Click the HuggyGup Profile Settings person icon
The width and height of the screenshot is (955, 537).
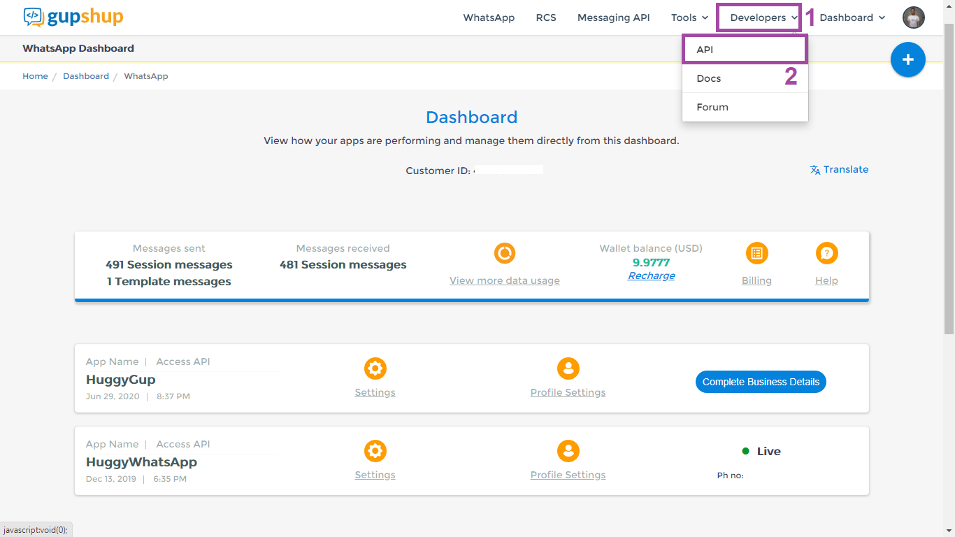(x=568, y=368)
